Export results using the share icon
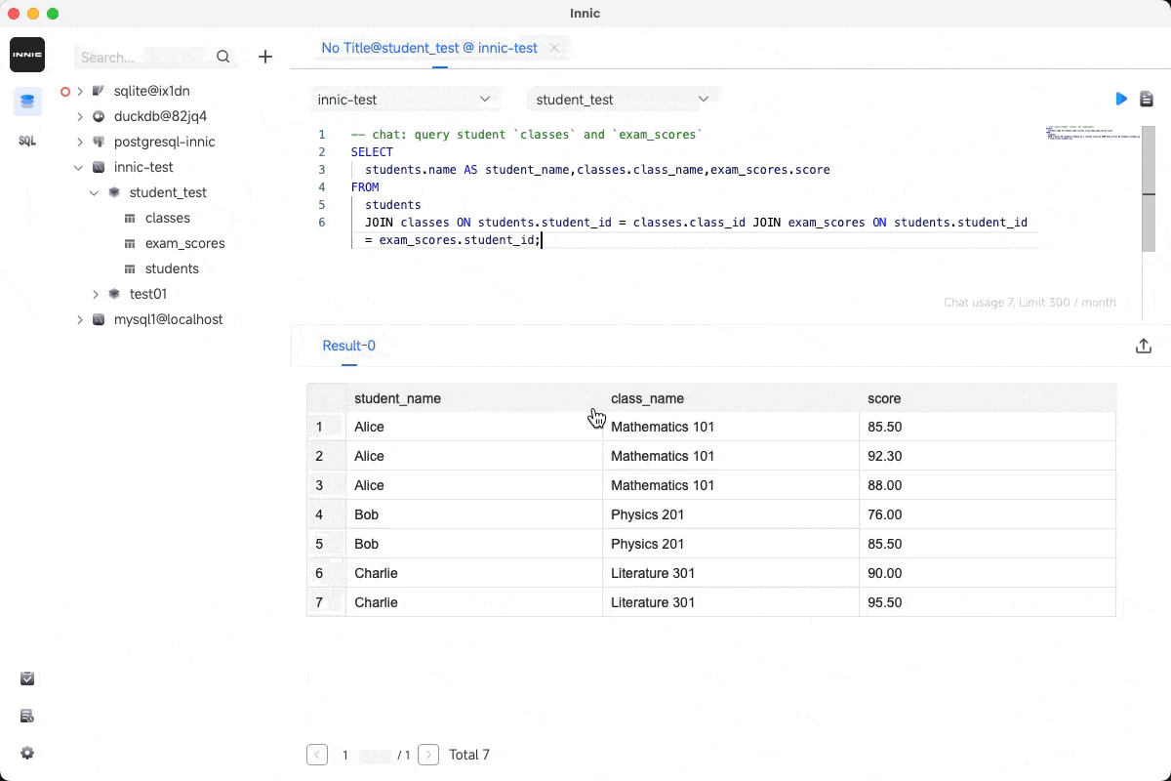 coord(1144,346)
